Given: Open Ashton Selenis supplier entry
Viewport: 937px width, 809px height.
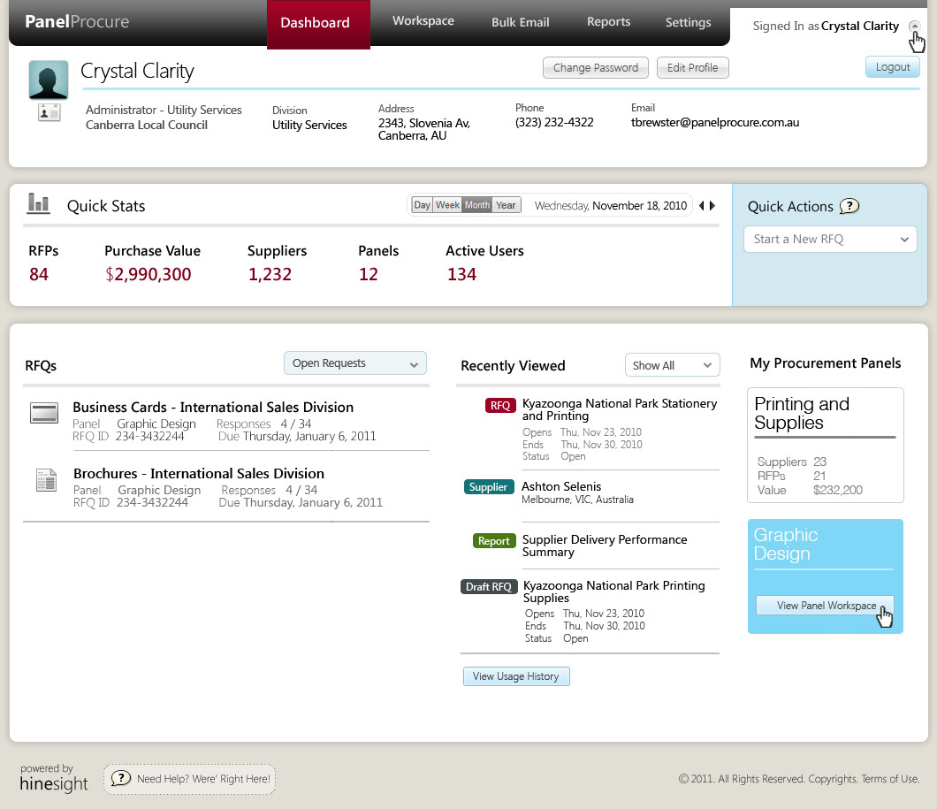Looking at the screenshot, I should pos(561,487).
